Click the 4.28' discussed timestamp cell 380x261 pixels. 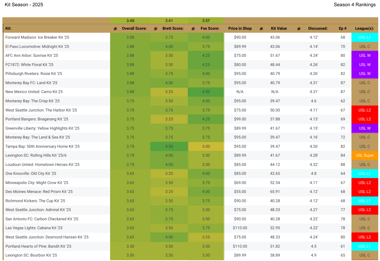314,155
